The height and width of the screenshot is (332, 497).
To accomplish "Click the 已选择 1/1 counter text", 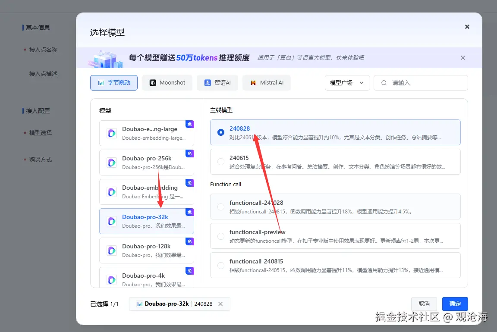I will [104, 304].
